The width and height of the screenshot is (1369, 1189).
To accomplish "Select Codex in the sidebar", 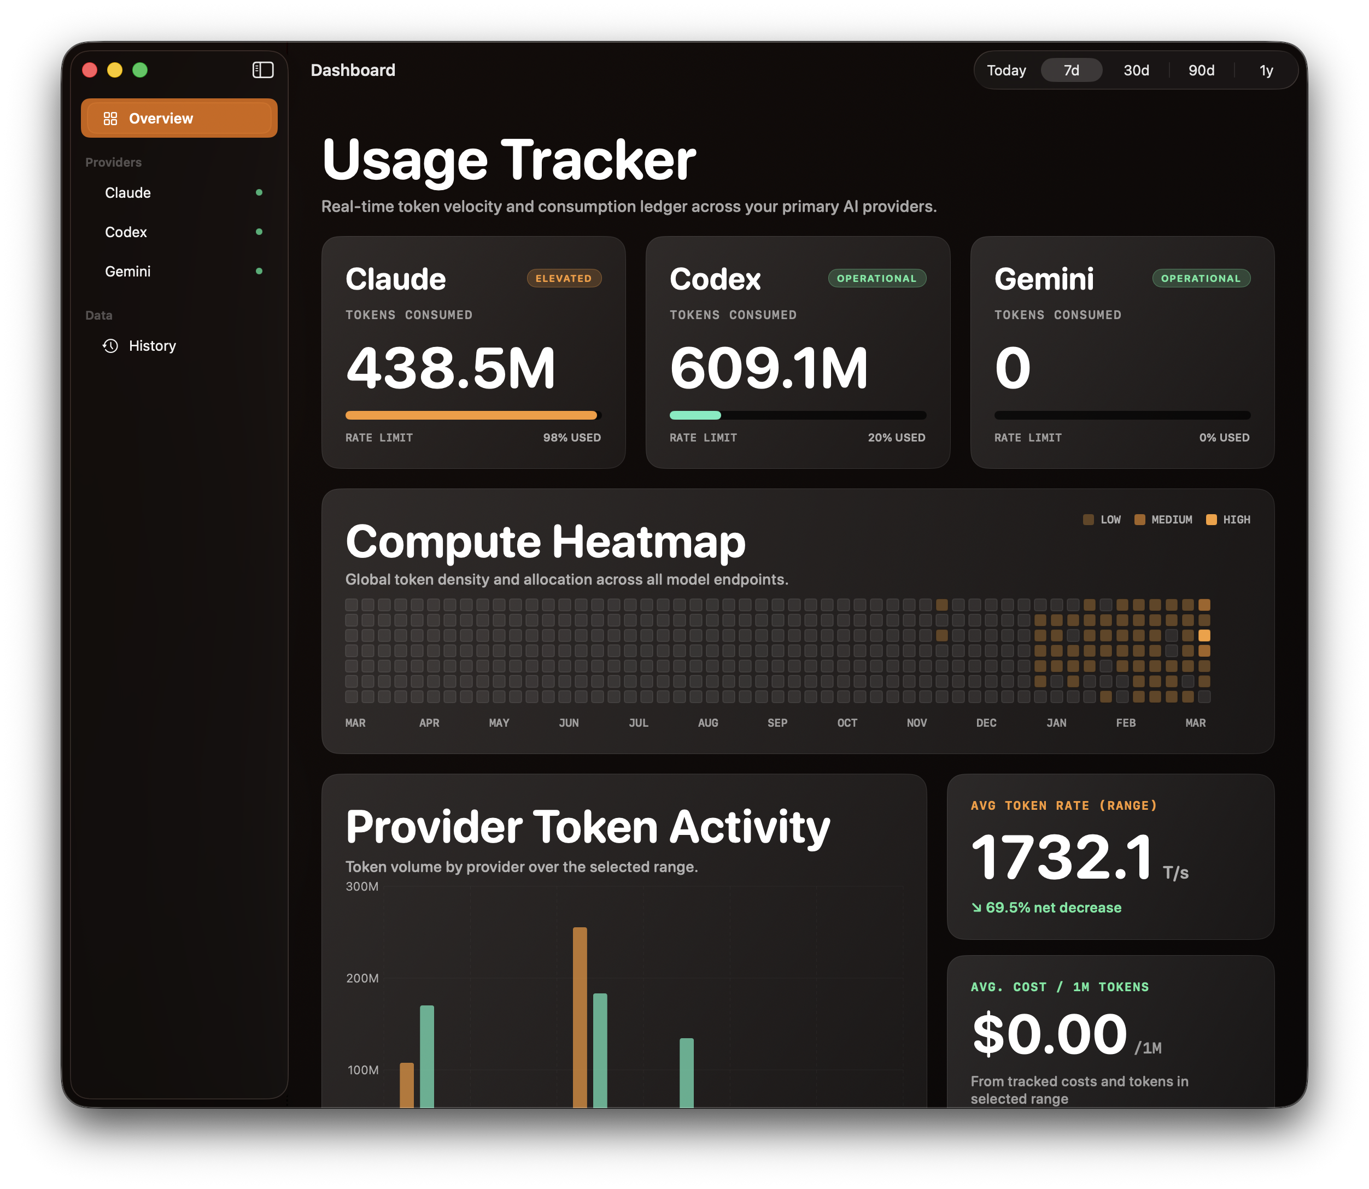I will click(x=126, y=232).
